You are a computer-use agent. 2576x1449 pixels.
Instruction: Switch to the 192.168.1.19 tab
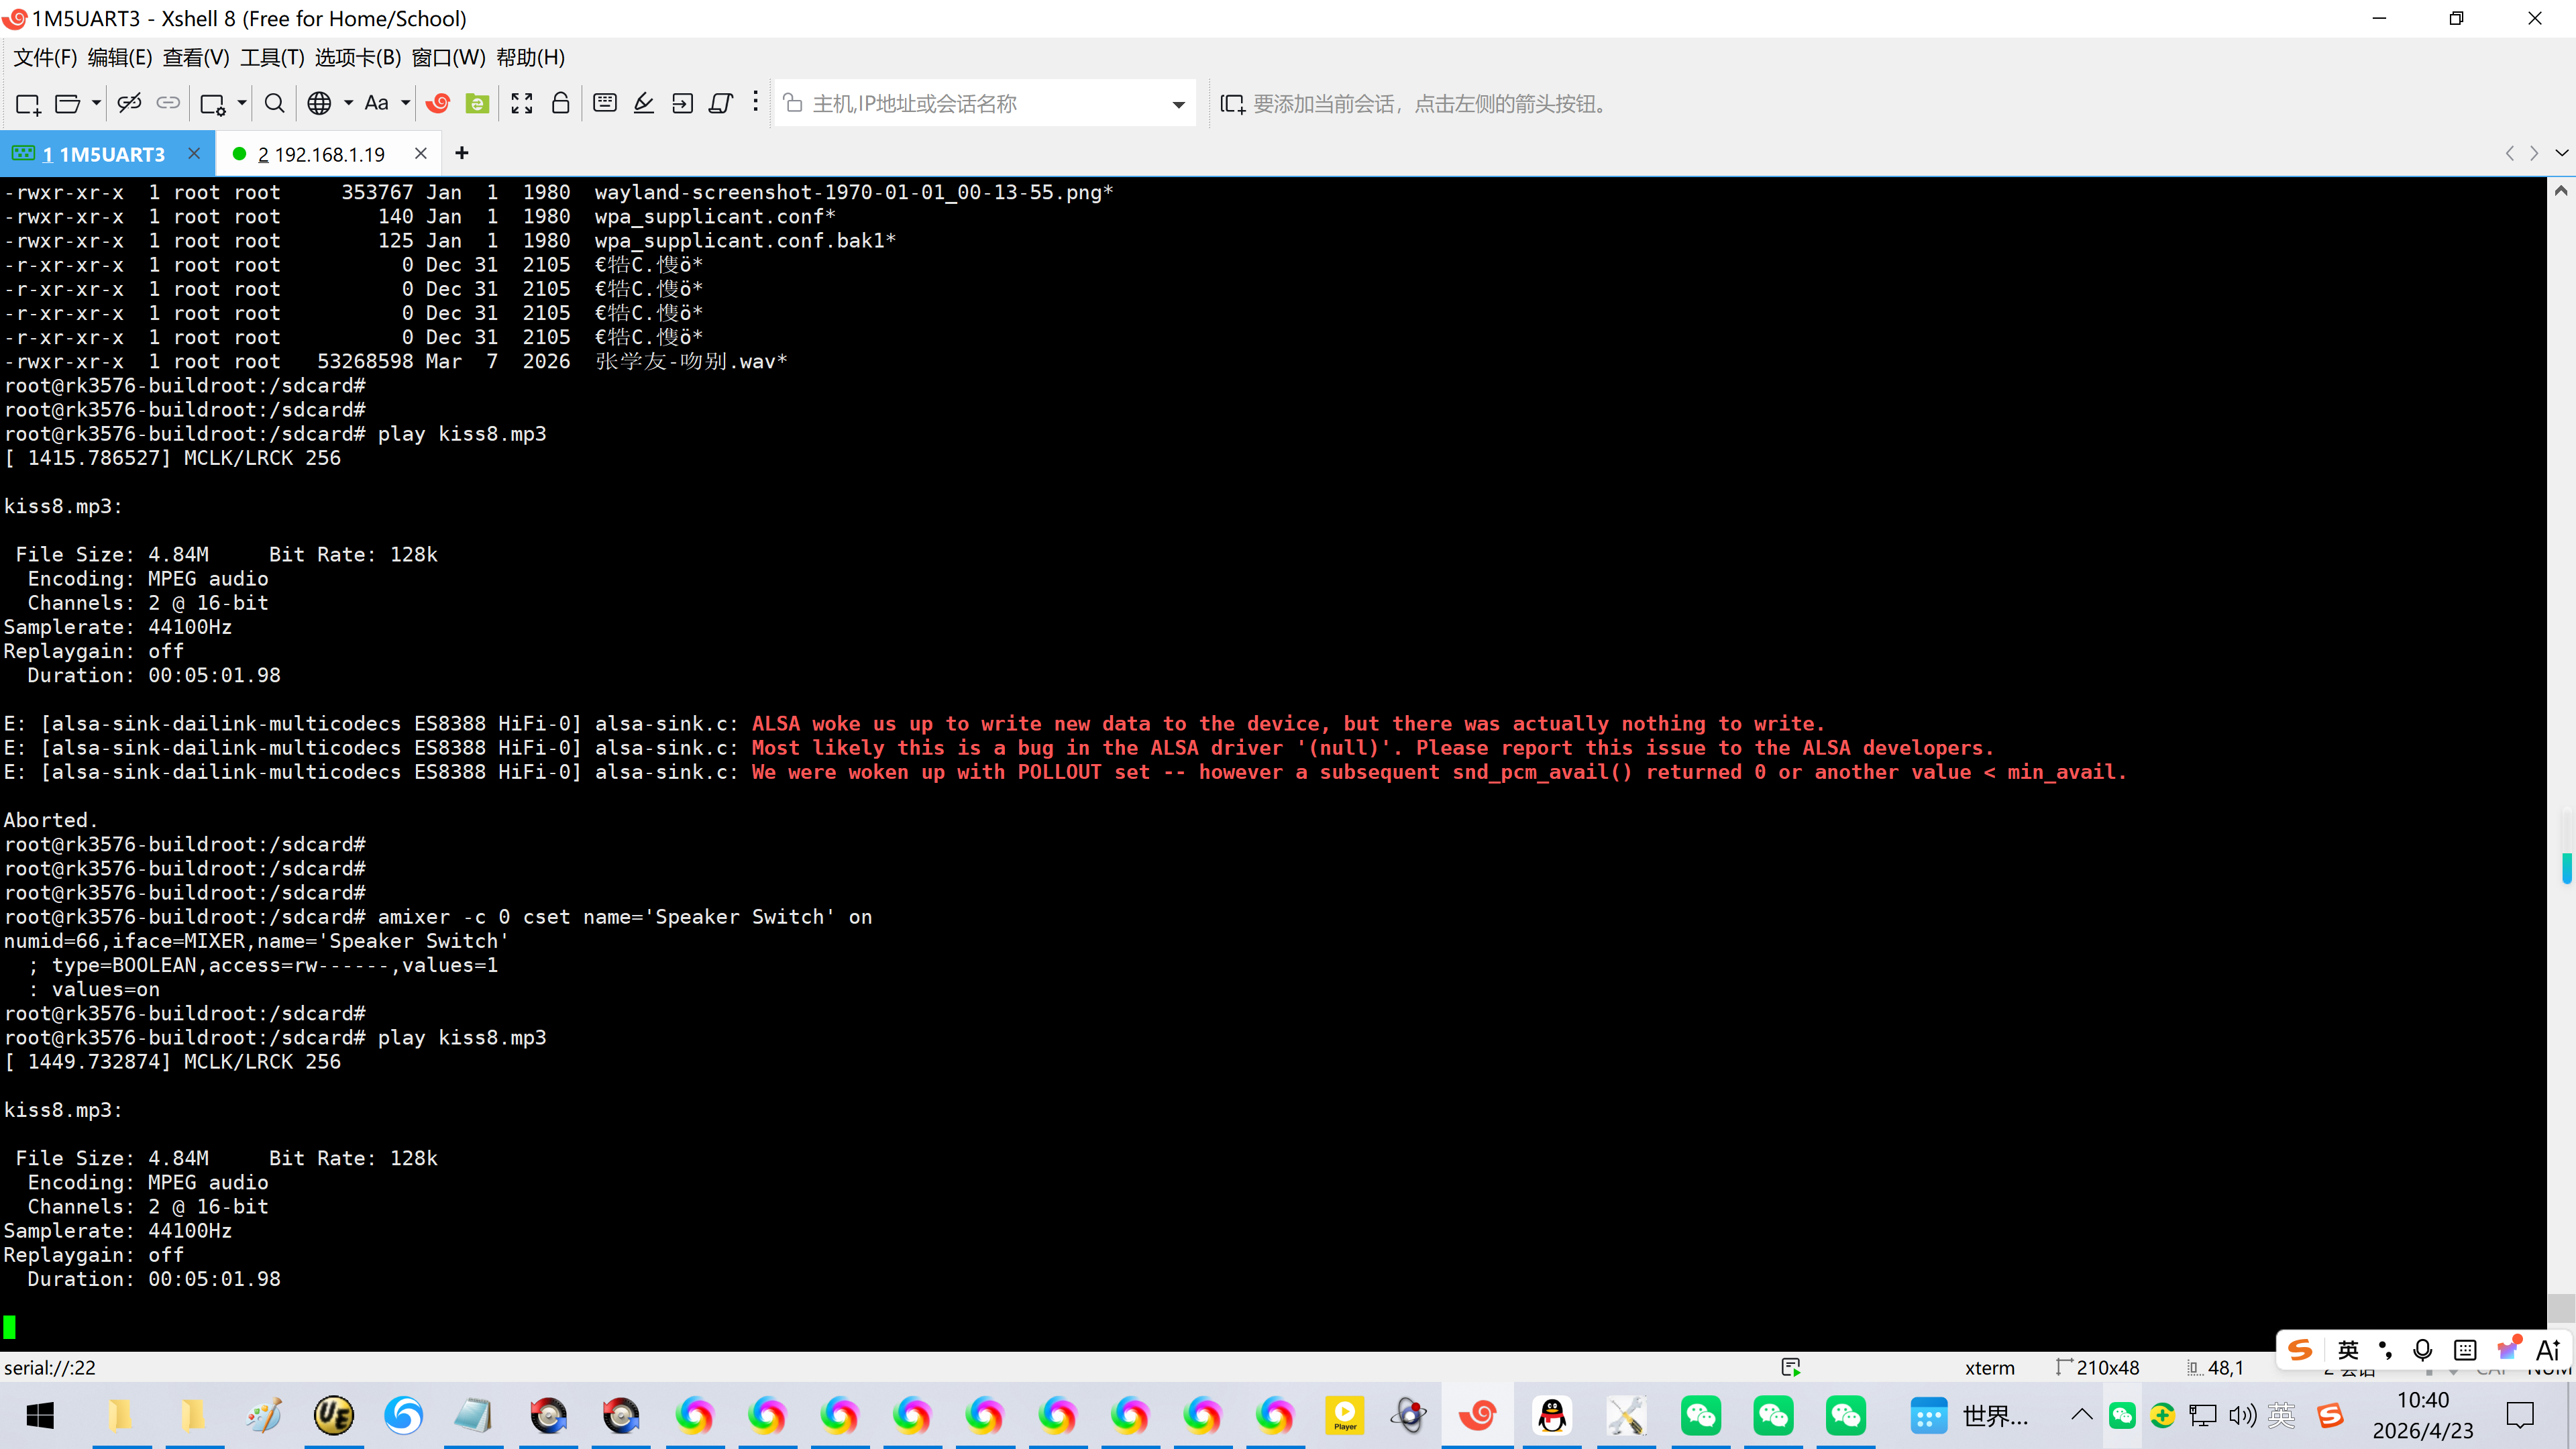[x=321, y=154]
